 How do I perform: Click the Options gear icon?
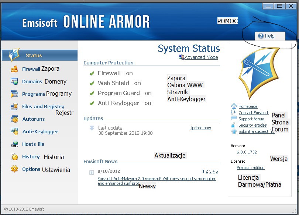tap(14, 169)
